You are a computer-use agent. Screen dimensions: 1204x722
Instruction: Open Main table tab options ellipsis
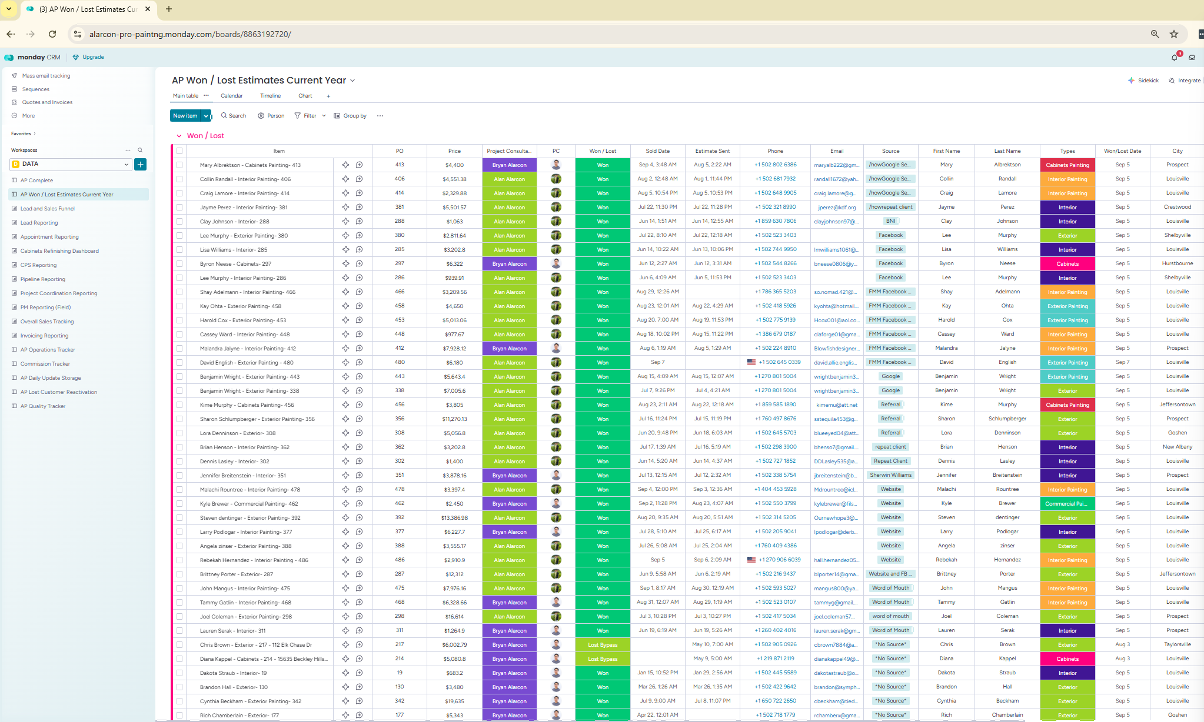[206, 95]
